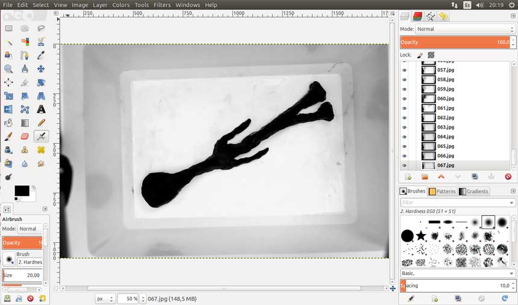Toggle visibility of layer 058.jpg
Image resolution: width=518 pixels, height=305 pixels.
[404, 79]
